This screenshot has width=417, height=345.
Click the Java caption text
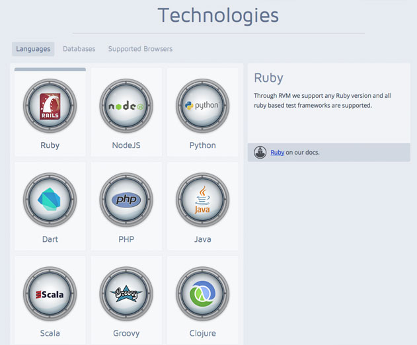(203, 239)
